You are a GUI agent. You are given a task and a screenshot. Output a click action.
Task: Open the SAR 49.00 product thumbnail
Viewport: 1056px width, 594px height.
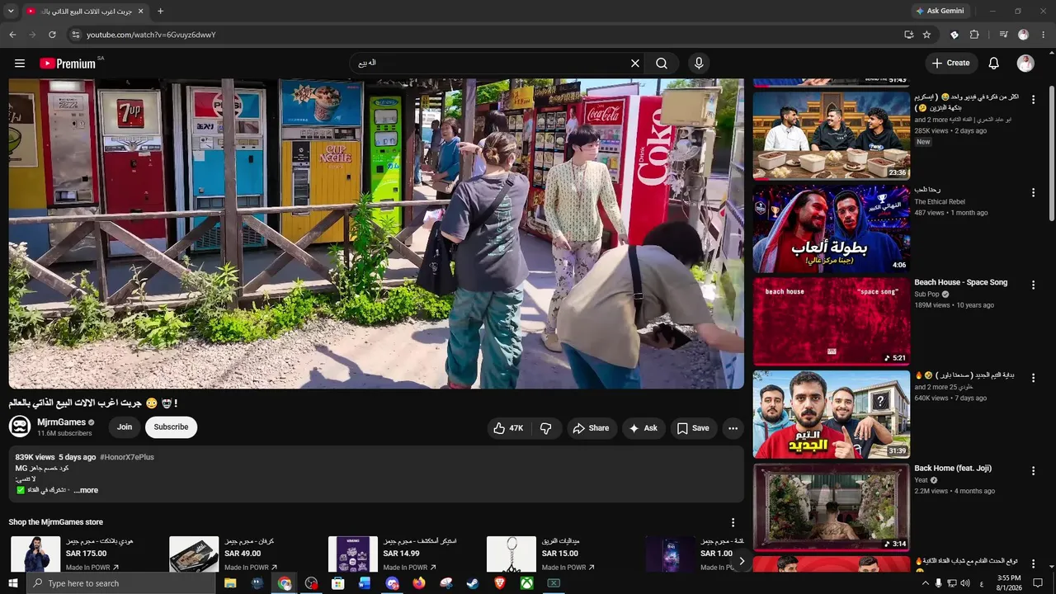(194, 554)
